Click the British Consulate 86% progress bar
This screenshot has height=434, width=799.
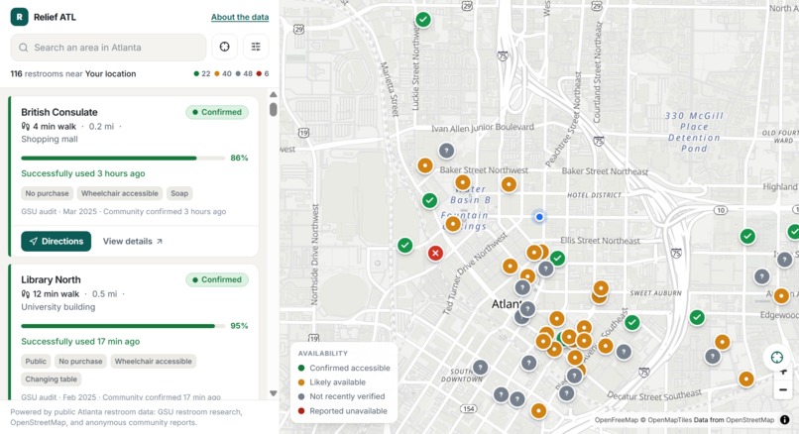[x=123, y=158]
